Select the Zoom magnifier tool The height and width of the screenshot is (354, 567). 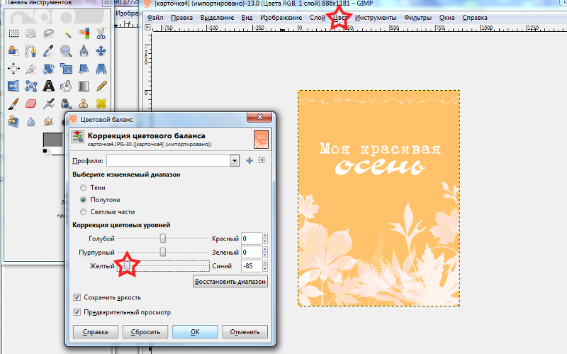[x=66, y=50]
